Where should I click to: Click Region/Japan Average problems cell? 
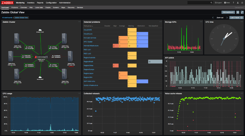point(123,74)
